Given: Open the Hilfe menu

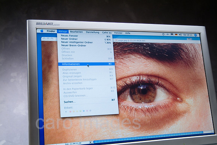Looking at the screenshot, I should pyautogui.click(x=128, y=33).
